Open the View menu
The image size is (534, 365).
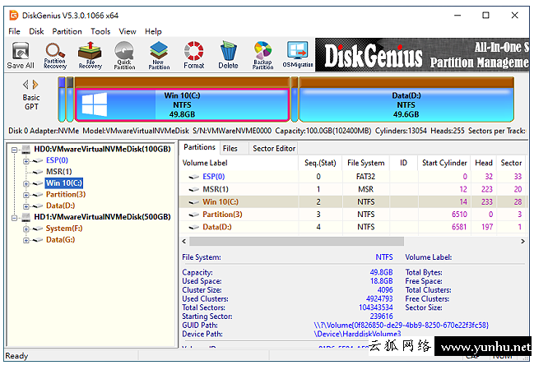[x=128, y=31]
